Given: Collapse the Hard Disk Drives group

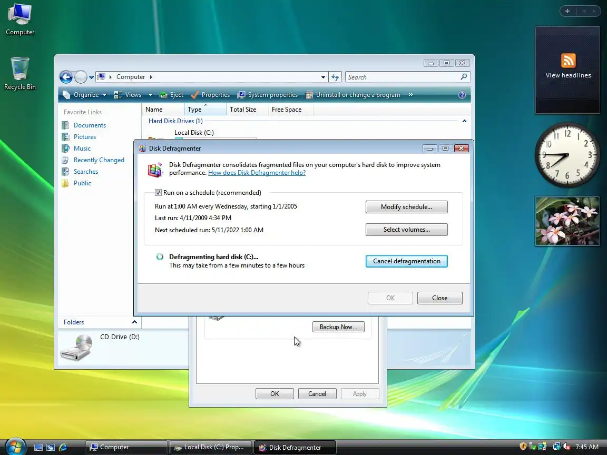Looking at the screenshot, I should click(464, 121).
